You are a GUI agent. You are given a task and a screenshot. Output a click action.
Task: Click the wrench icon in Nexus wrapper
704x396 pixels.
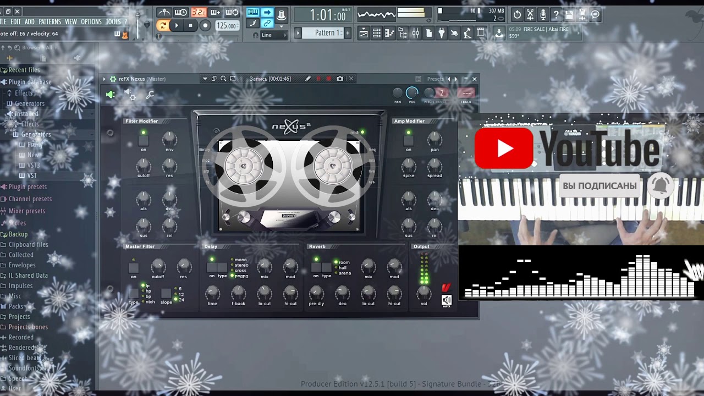point(150,95)
